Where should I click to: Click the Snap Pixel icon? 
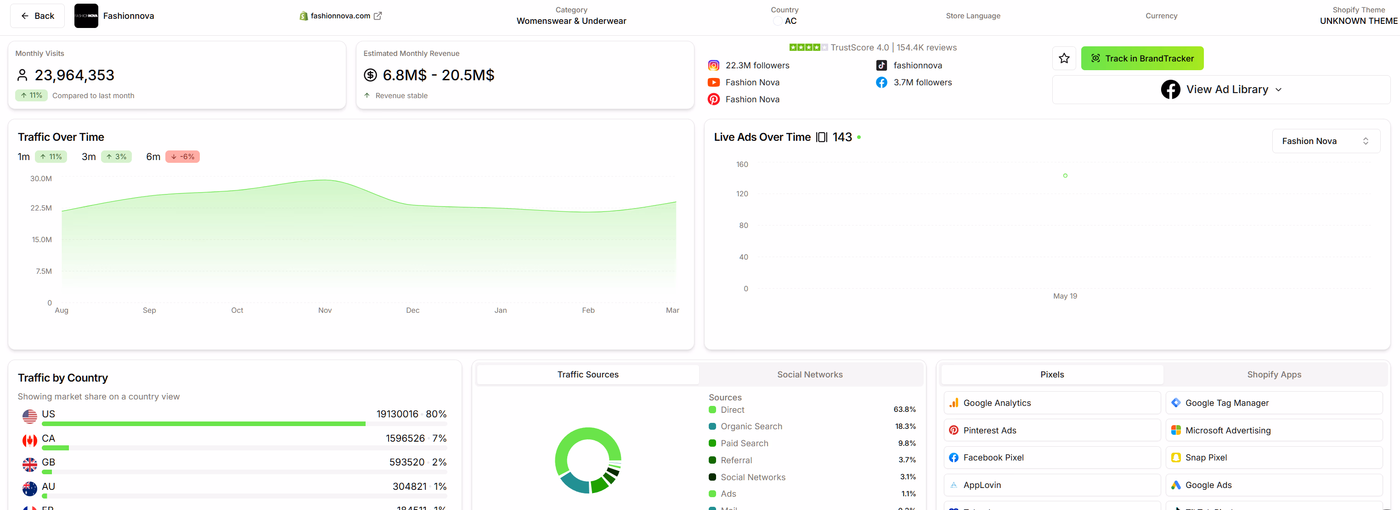point(1175,457)
